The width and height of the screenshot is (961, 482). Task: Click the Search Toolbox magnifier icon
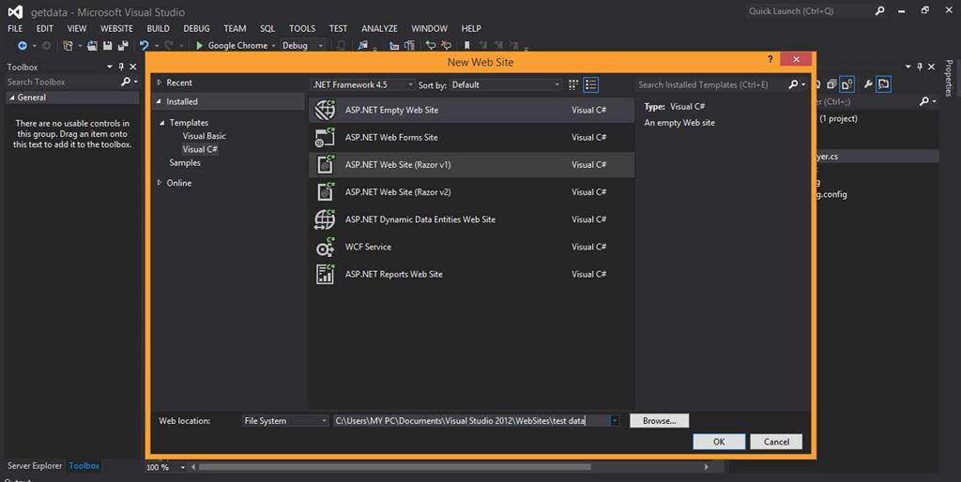point(127,82)
